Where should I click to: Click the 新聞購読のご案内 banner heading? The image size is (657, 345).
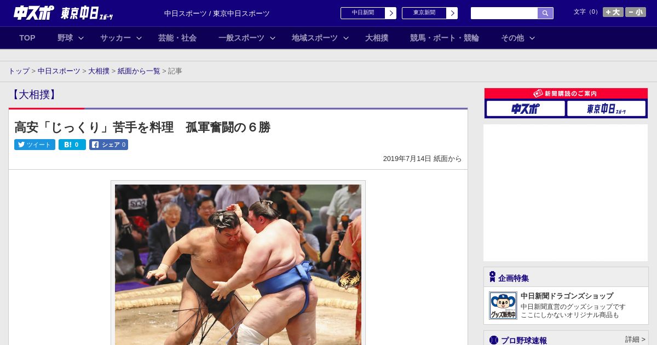point(566,94)
